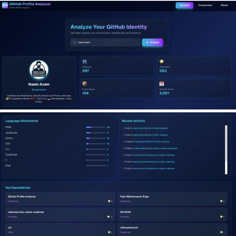This screenshot has width=236, height=236.
Task: Click the GitHub Profile Analyzer title
Action: point(30,4)
